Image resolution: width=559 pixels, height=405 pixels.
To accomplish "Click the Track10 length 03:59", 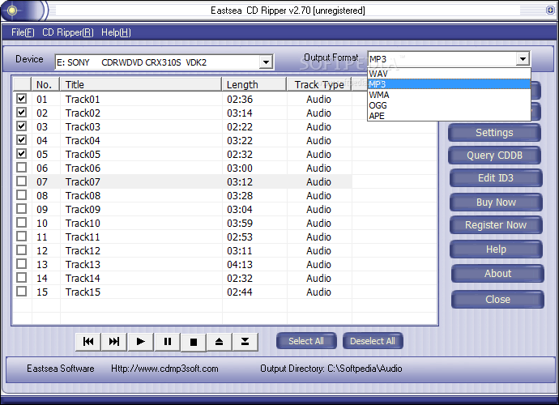I will point(240,224).
